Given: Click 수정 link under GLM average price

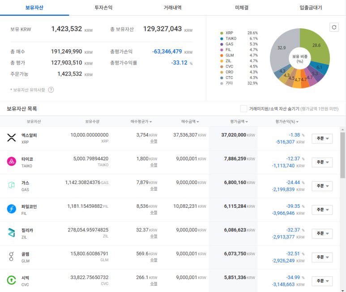Looking at the screenshot, I should point(154,260).
